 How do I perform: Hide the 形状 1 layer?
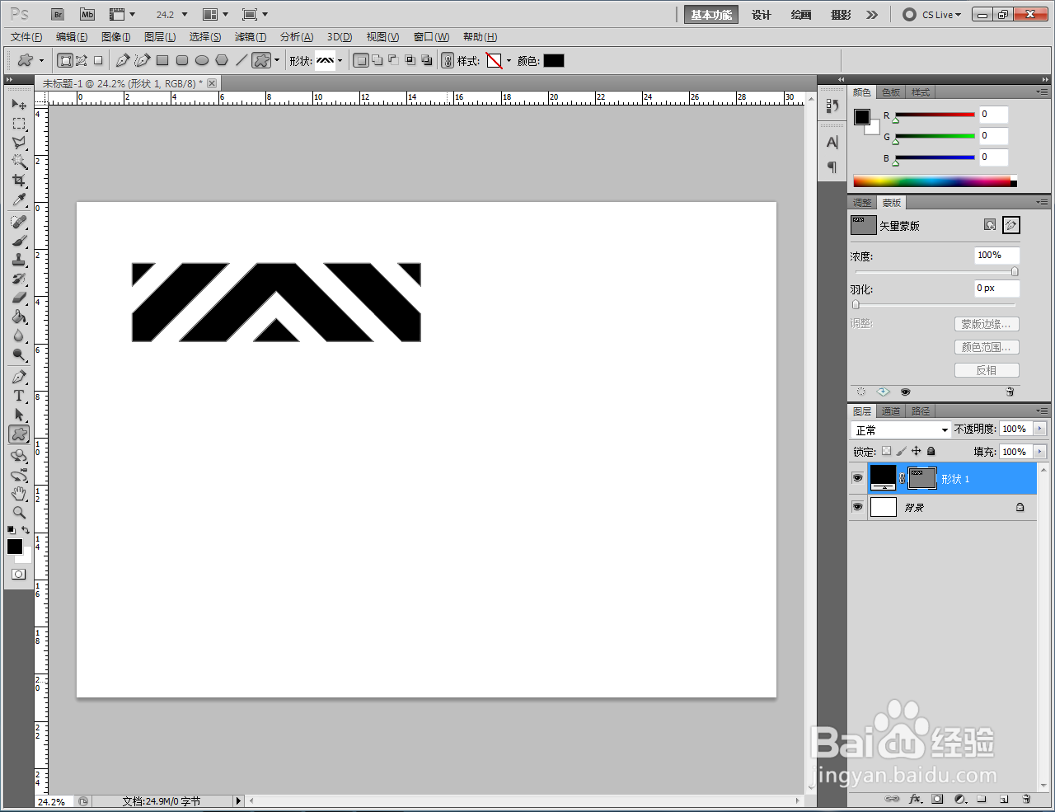[857, 478]
